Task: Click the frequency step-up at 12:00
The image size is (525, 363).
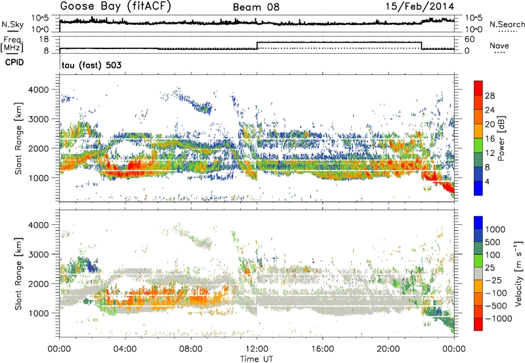Action: (x=257, y=45)
